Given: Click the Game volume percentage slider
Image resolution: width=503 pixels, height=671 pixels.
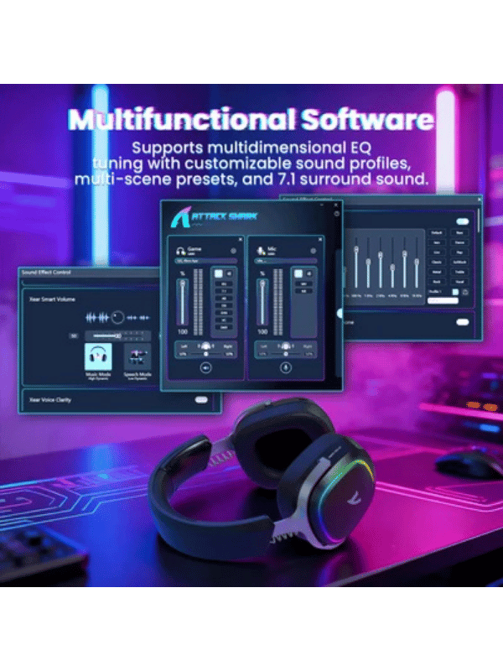Looking at the screenshot, I should [x=182, y=302].
